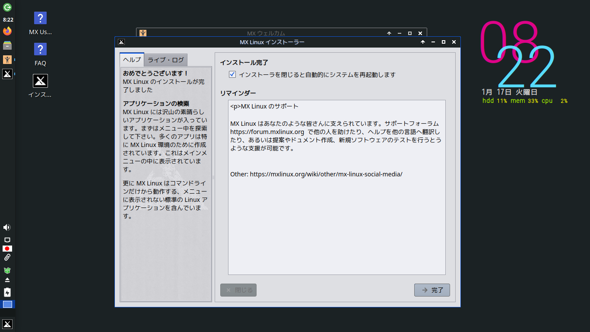Launch Firefox from the side panel
Image resolution: width=590 pixels, height=332 pixels.
(x=7, y=31)
